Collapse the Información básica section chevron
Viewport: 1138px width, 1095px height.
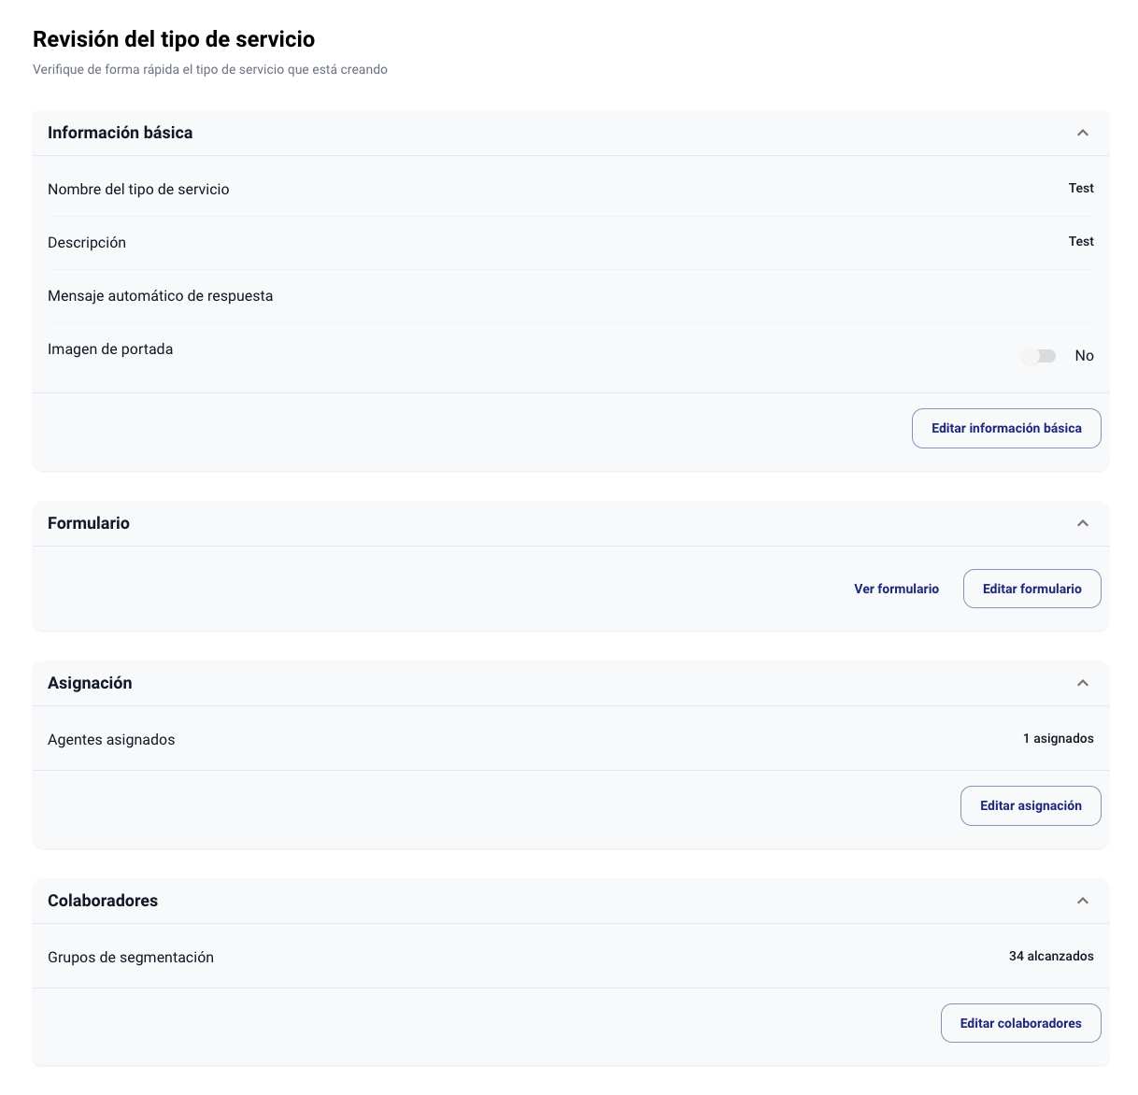(x=1083, y=133)
